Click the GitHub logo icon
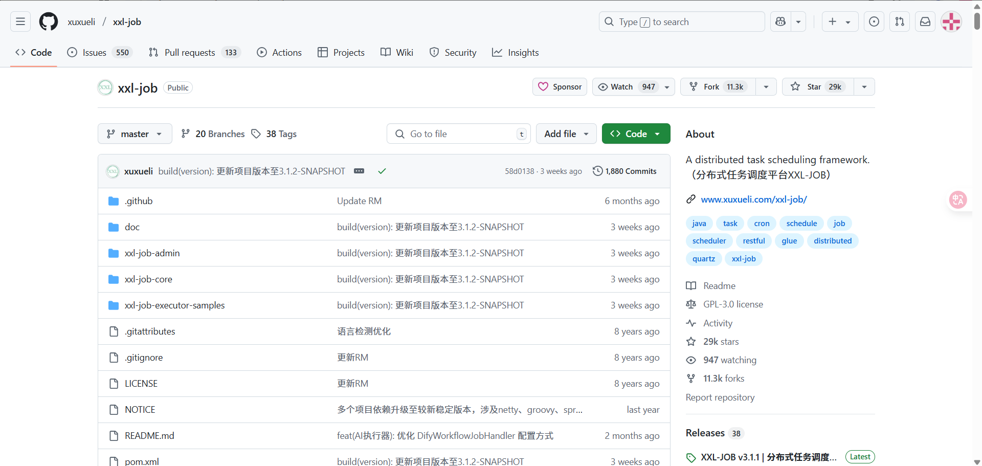 click(x=49, y=21)
